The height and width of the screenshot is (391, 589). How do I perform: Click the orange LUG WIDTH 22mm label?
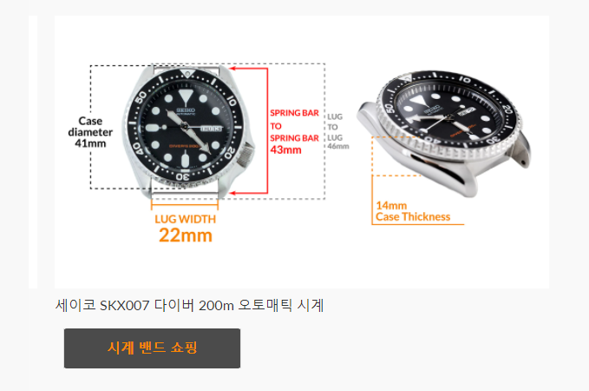(x=185, y=229)
